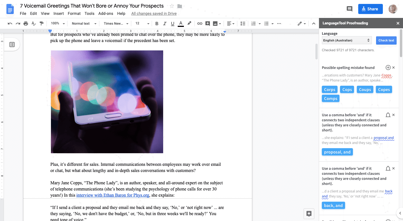Viewport: 403px width, 221px height.
Task: Disable rule bell on 'back and' card
Action: [x=388, y=168]
